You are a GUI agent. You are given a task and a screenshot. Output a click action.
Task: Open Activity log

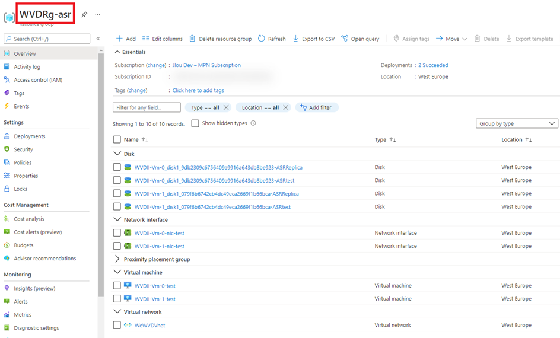click(27, 67)
